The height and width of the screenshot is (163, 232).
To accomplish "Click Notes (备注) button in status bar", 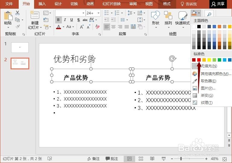I will [93, 158].
